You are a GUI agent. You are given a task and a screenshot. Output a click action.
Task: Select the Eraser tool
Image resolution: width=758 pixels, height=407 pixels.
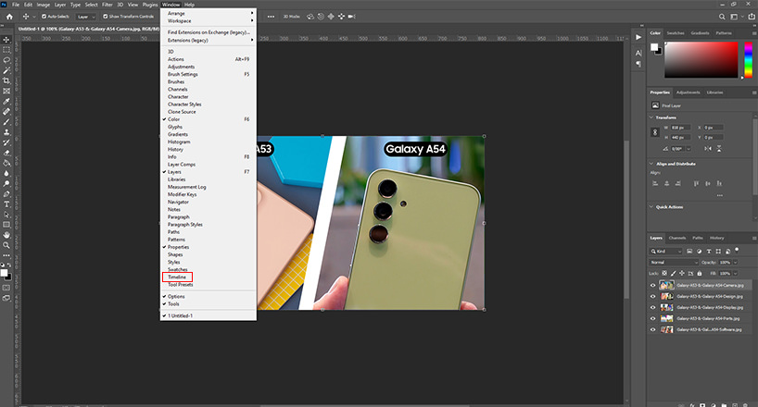point(6,153)
